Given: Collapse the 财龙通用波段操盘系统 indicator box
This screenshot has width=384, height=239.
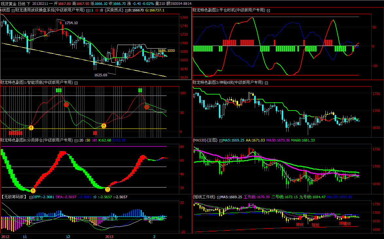Looking at the screenshot, I should click(x=13, y=10).
